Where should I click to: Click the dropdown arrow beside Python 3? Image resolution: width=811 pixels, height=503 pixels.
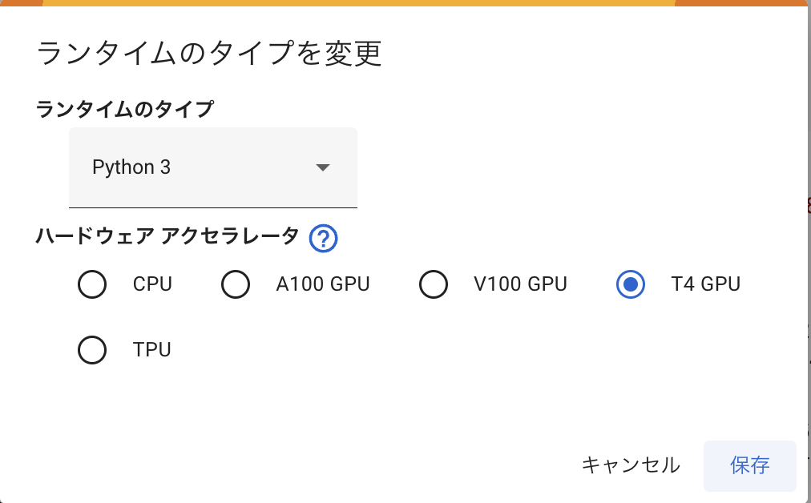point(323,167)
